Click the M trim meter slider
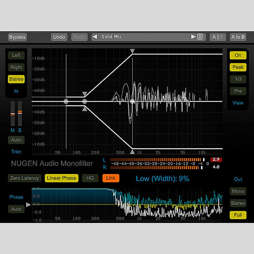Screen dimensions: 254x254 click(13, 113)
